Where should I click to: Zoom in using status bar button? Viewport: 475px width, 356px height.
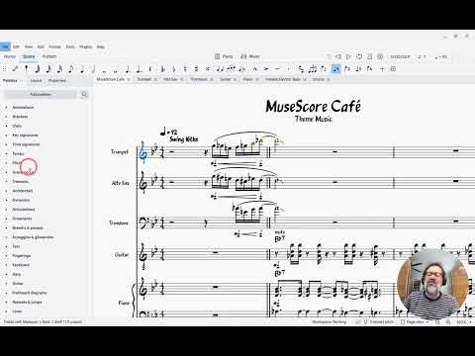pyautogui.click(x=448, y=321)
